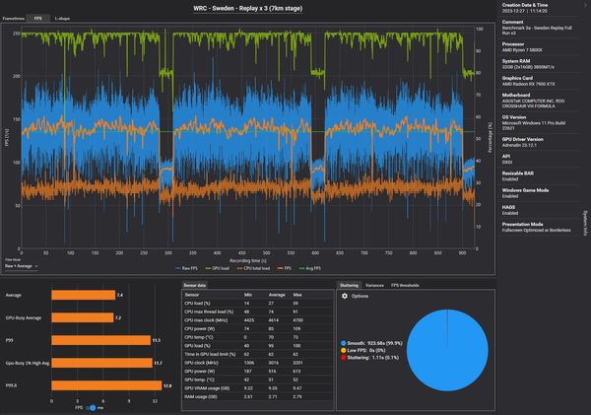Switch to the L-shape tab

click(62, 18)
